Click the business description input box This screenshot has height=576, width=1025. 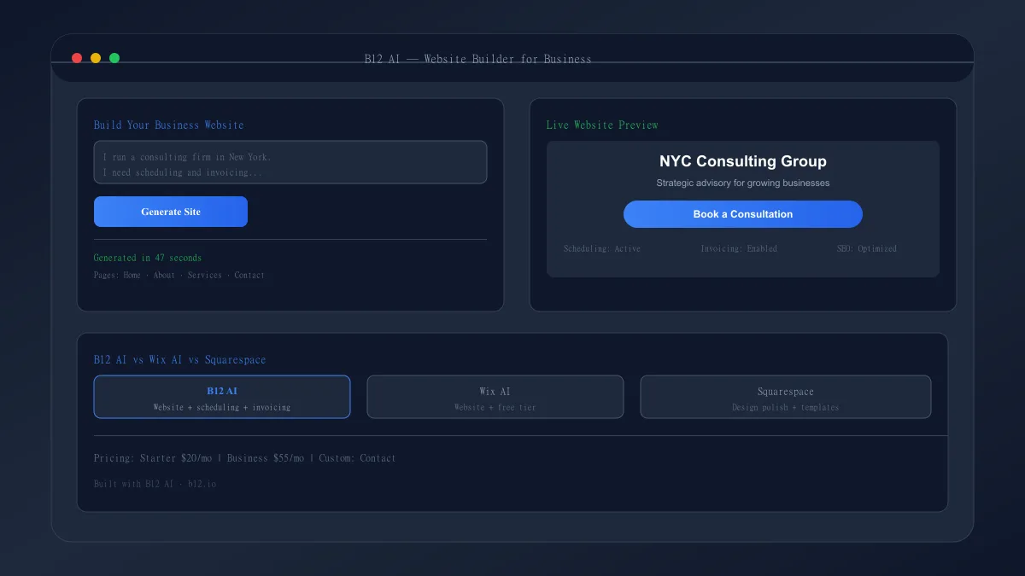click(x=290, y=162)
